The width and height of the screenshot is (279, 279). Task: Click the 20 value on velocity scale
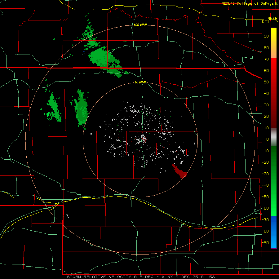(266, 117)
